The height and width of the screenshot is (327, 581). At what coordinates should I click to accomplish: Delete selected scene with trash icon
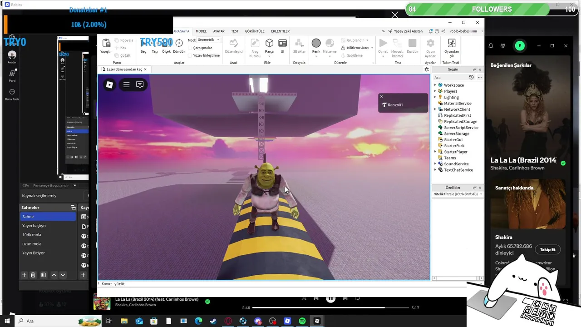(x=33, y=275)
